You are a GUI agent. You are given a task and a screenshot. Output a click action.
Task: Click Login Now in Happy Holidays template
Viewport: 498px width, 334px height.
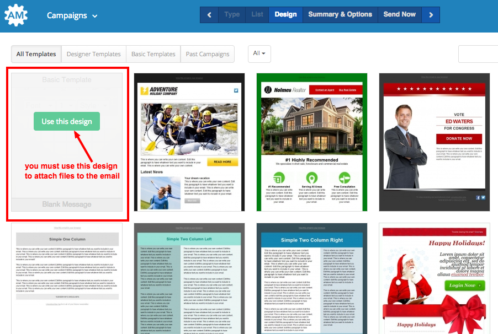point(464,285)
